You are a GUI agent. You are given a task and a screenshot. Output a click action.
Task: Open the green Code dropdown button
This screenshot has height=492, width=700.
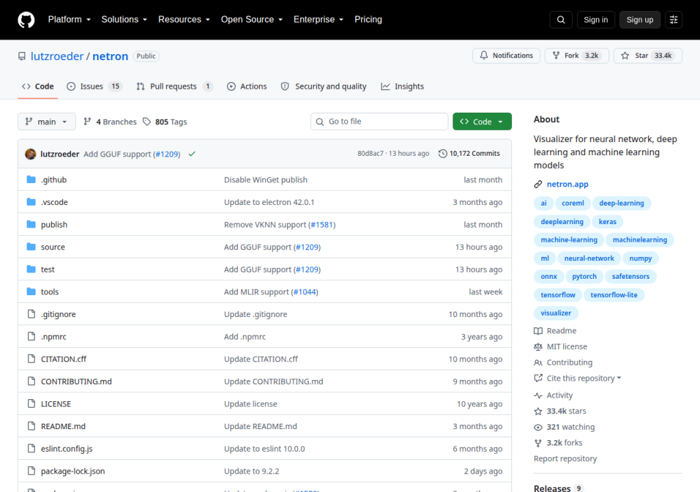pos(482,122)
